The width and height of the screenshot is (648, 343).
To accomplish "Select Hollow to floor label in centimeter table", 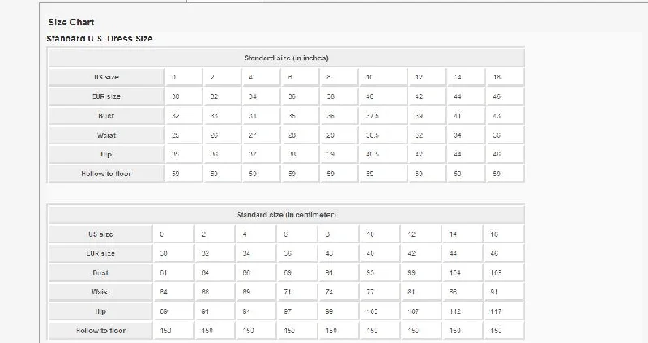I will [100, 331].
